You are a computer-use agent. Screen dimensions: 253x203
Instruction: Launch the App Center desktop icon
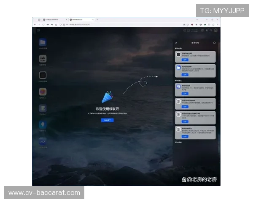(43, 92)
